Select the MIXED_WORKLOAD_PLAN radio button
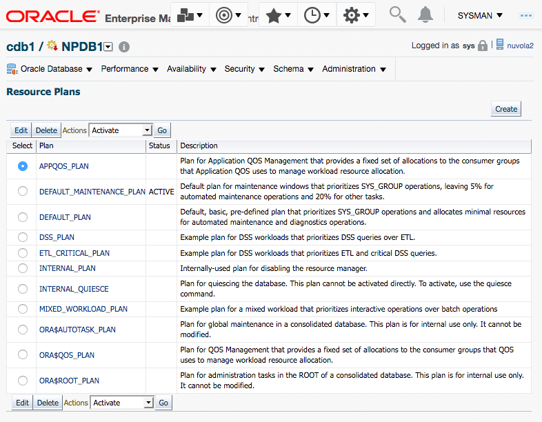Screen dimensions: 542x422 click(23, 309)
